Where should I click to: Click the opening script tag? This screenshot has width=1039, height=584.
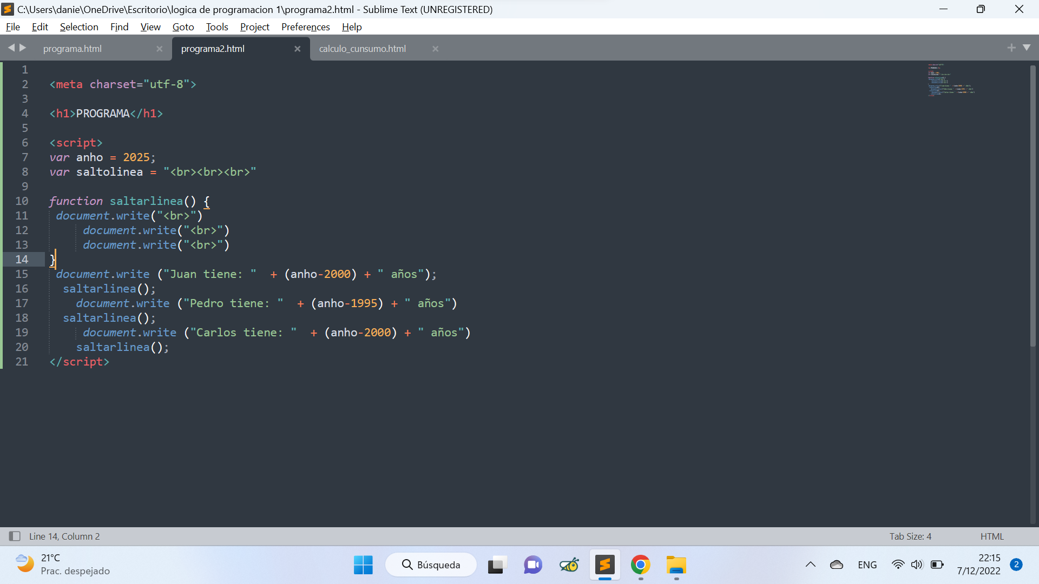click(76, 143)
